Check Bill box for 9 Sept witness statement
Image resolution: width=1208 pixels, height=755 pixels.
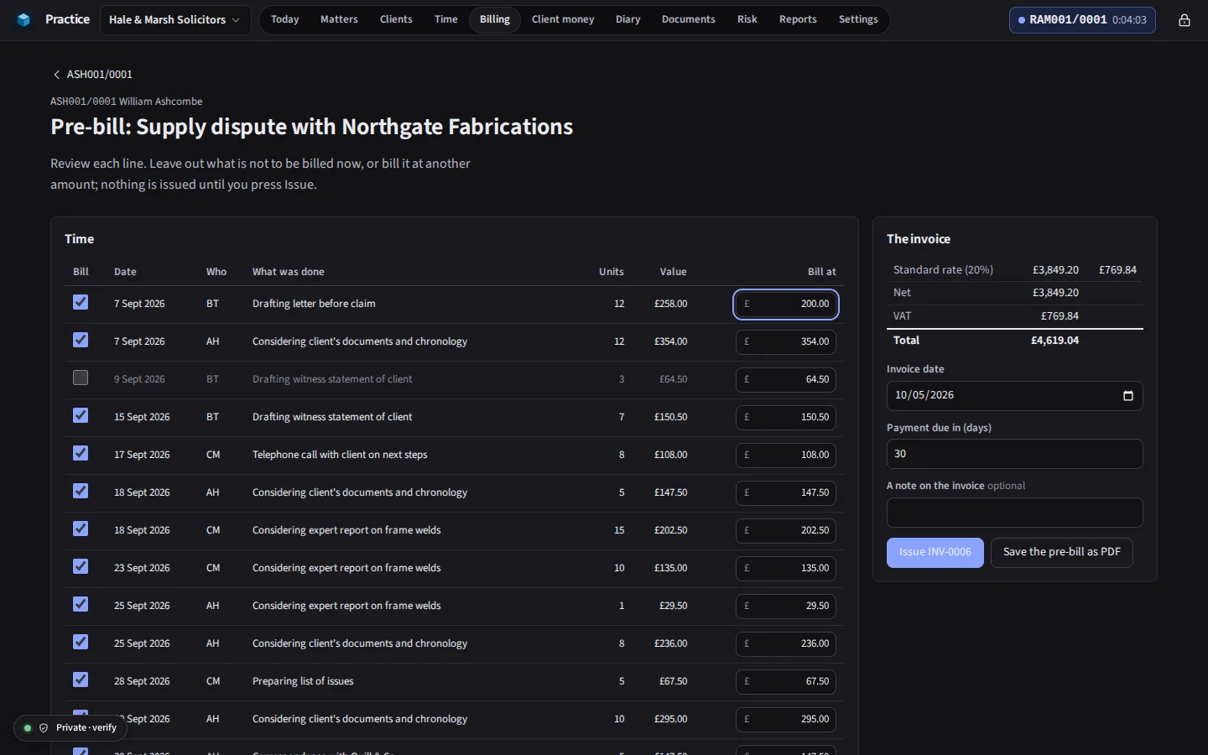click(81, 377)
